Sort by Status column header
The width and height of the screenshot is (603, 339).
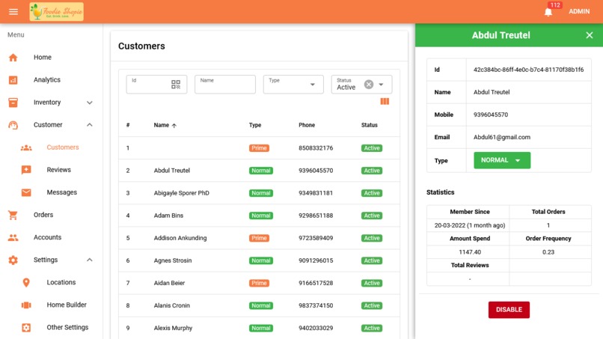(x=369, y=125)
